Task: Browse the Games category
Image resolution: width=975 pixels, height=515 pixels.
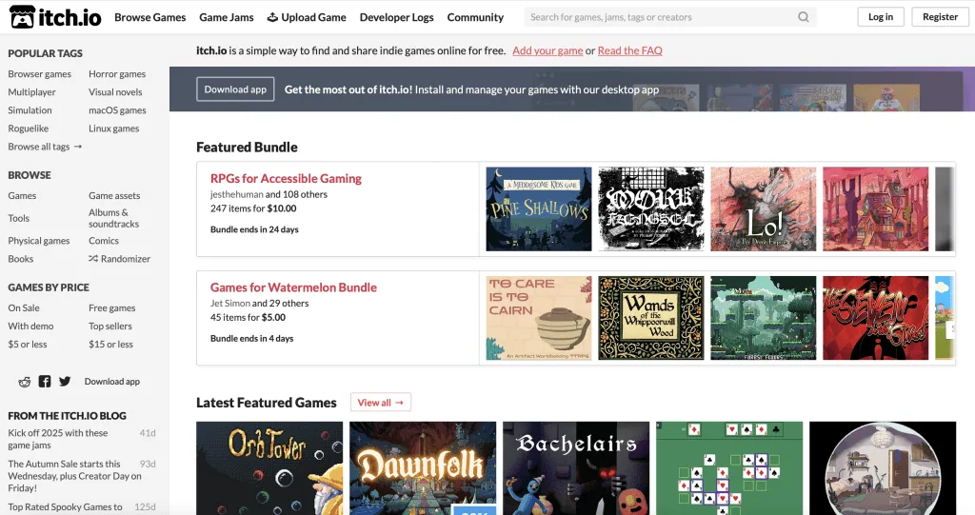Action: (x=23, y=195)
